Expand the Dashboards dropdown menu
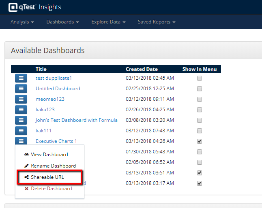Screen dimensions: 262x208 click(x=62, y=22)
